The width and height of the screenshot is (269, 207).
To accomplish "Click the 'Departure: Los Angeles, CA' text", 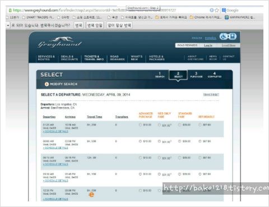I will point(59,104).
